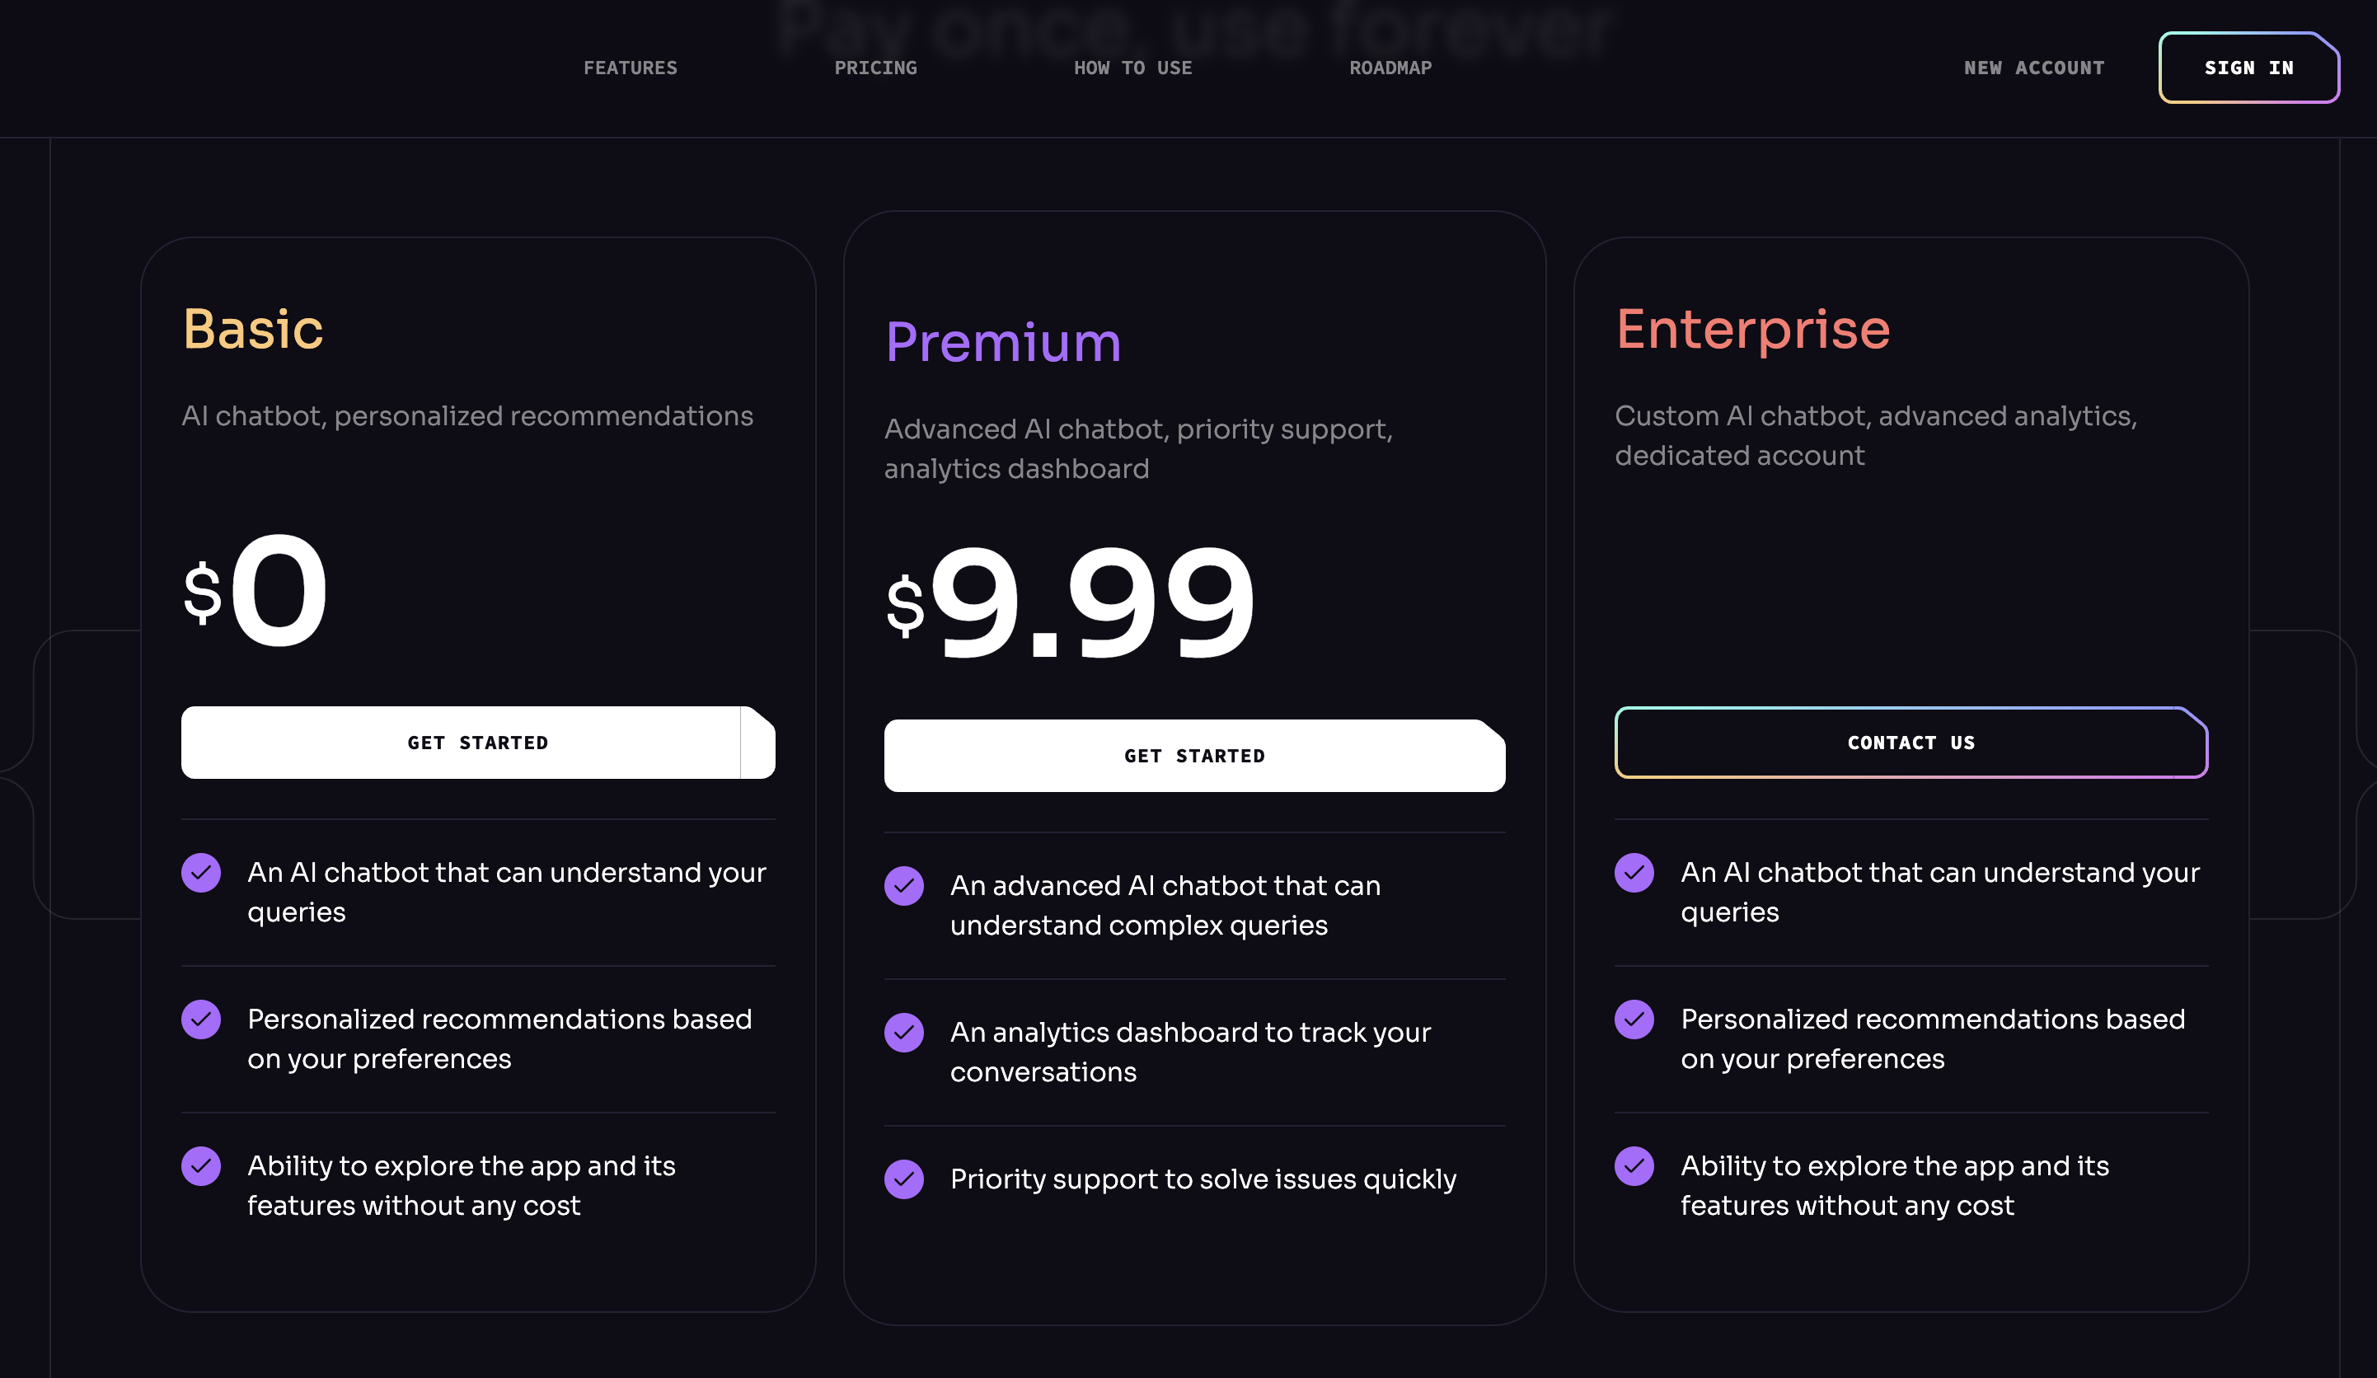Click the Premium plan heading
Viewport: 2377px width, 1378px height.
(1004, 342)
